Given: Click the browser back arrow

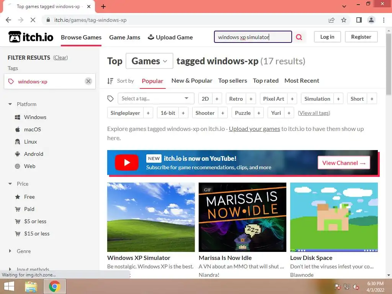Looking at the screenshot, I should tap(8, 20).
